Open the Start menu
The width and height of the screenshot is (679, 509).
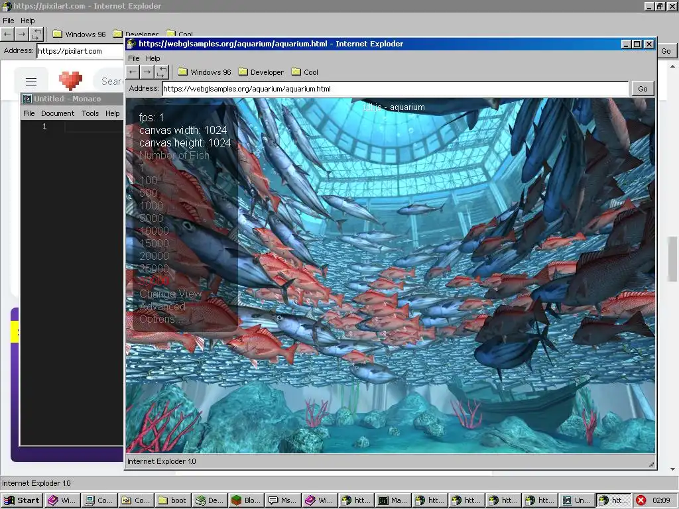[x=22, y=500]
